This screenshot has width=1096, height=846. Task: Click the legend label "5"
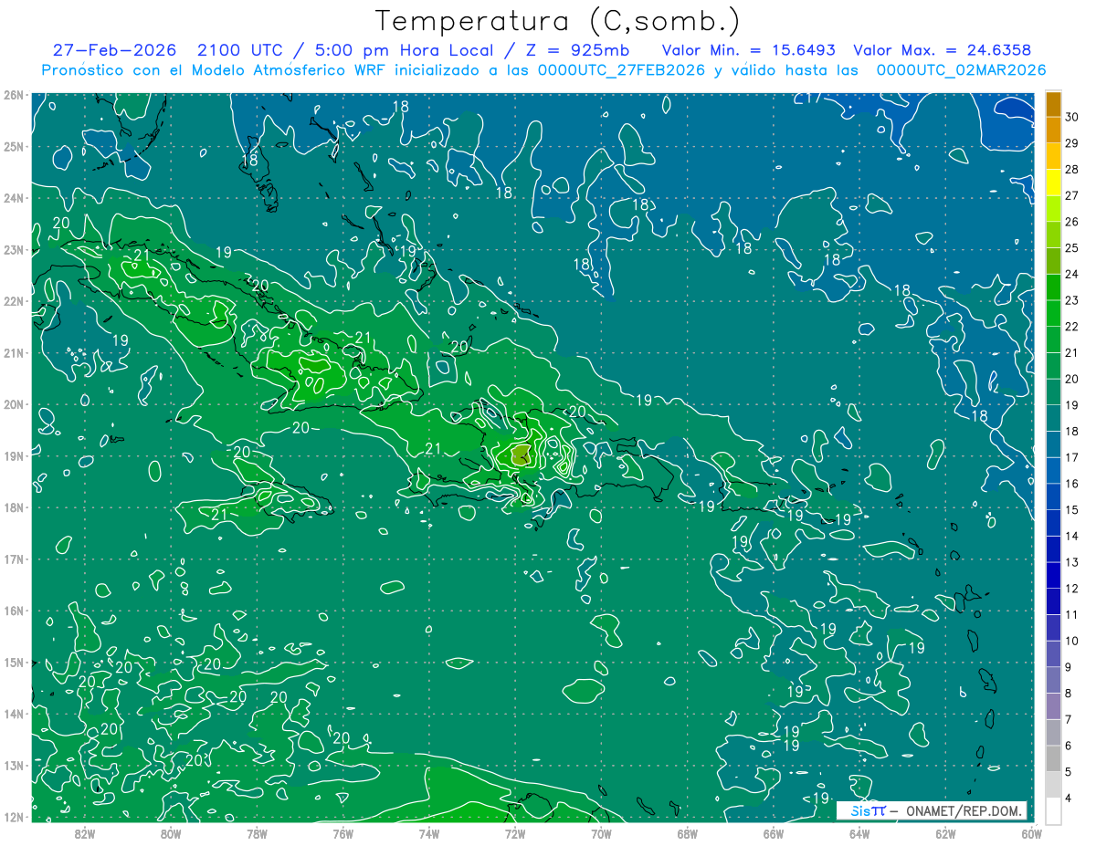1069,772
